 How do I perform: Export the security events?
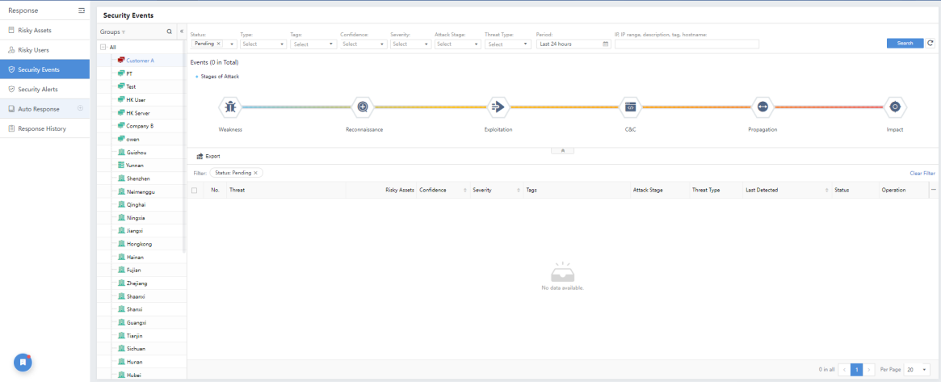(208, 156)
